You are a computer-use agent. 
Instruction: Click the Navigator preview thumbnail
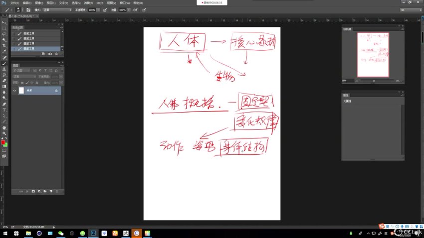click(x=373, y=55)
